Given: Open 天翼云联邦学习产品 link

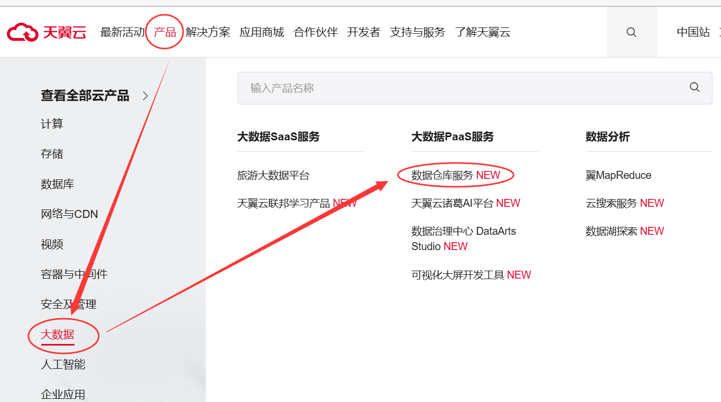Looking at the screenshot, I should (x=297, y=203).
